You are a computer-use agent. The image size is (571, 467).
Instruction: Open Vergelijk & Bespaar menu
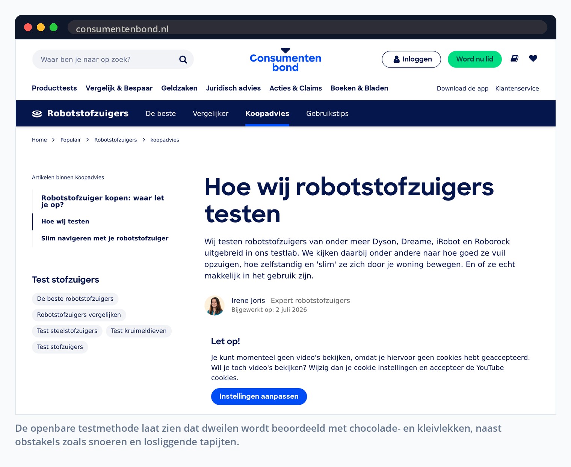tap(119, 88)
